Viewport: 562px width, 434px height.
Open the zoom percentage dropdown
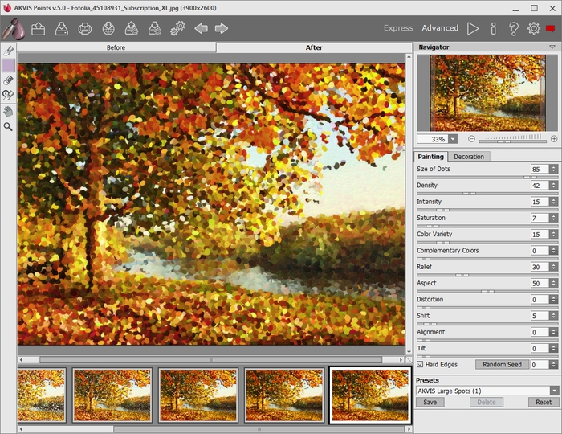click(453, 139)
